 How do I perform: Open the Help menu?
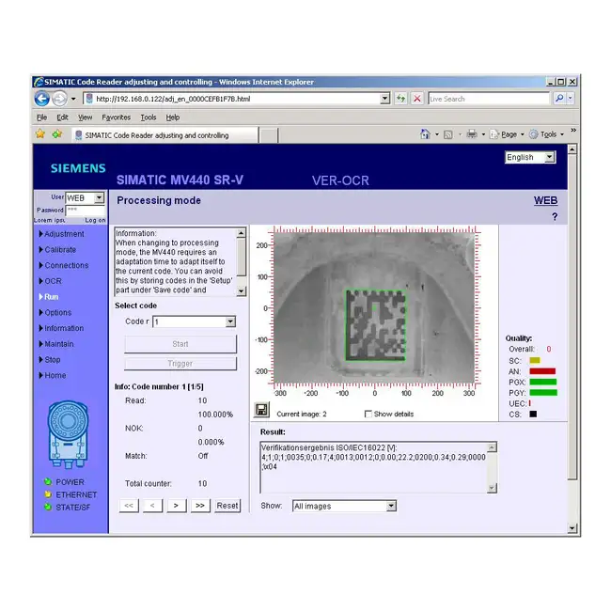[173, 117]
